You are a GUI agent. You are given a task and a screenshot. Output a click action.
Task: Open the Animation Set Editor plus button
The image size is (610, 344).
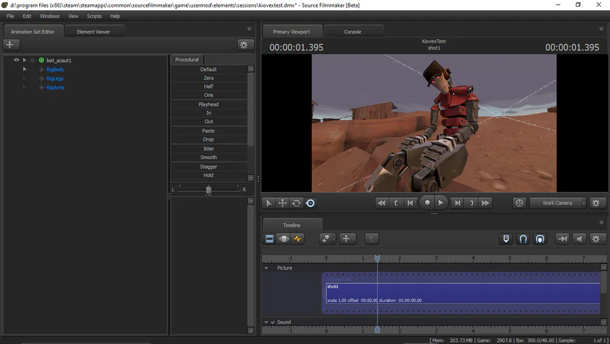[12, 45]
